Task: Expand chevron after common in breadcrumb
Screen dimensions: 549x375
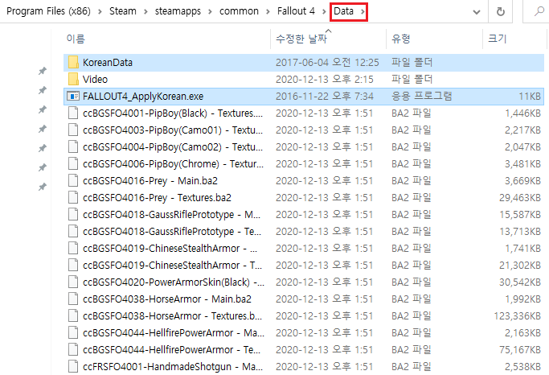Action: (x=268, y=11)
